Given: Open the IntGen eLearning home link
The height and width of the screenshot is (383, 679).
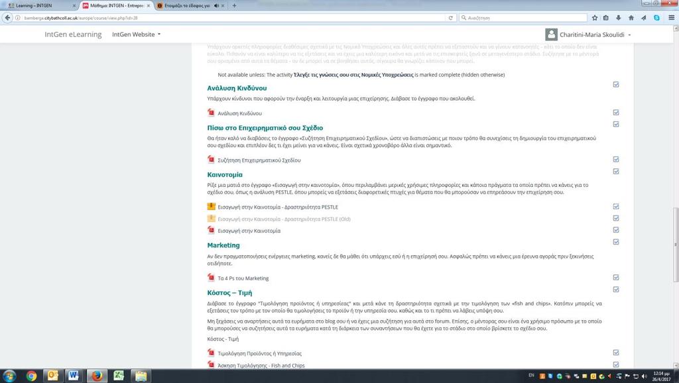Looking at the screenshot, I should (x=73, y=34).
